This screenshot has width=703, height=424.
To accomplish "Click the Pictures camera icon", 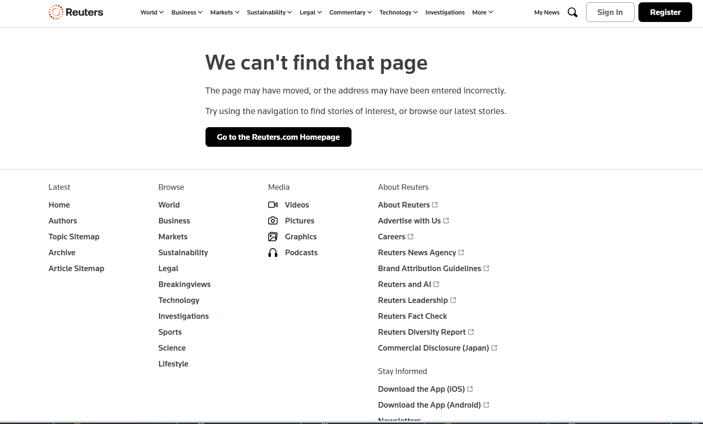I will [273, 221].
